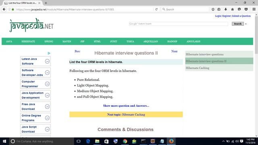Screen dimensions: 258x145
Task: Open the Action Center notification icon
Action: [241, 141]
